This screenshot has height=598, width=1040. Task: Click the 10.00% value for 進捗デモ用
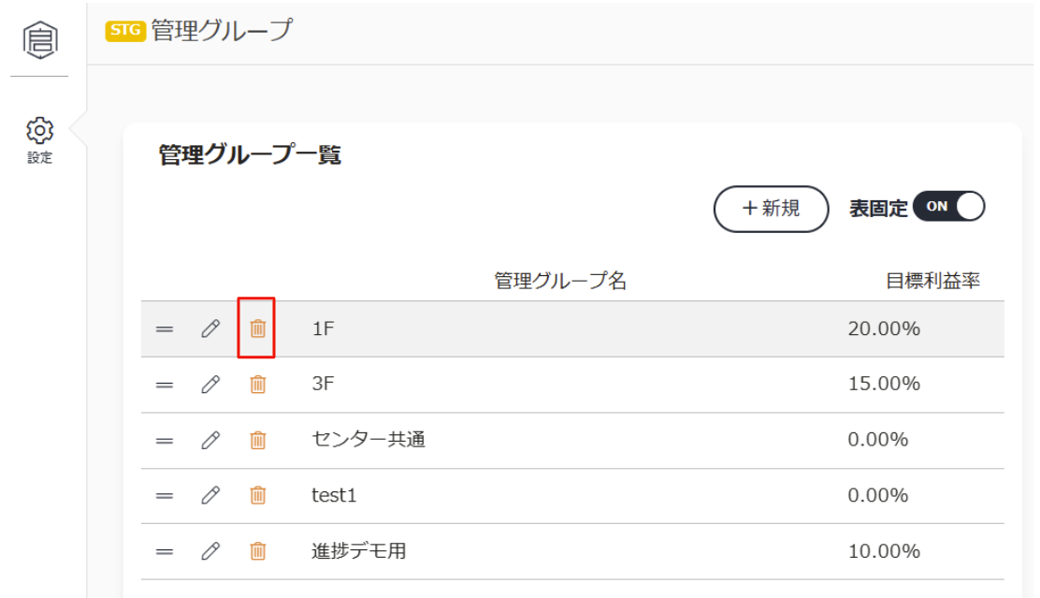(x=884, y=551)
